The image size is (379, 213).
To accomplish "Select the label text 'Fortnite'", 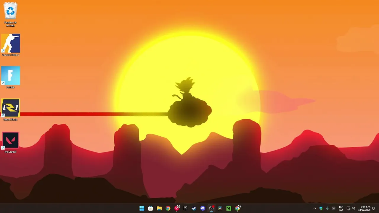I will coord(10,87).
